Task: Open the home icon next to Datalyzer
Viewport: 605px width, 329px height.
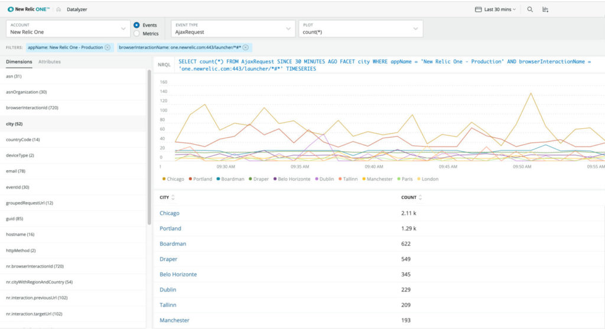Action: pos(58,9)
